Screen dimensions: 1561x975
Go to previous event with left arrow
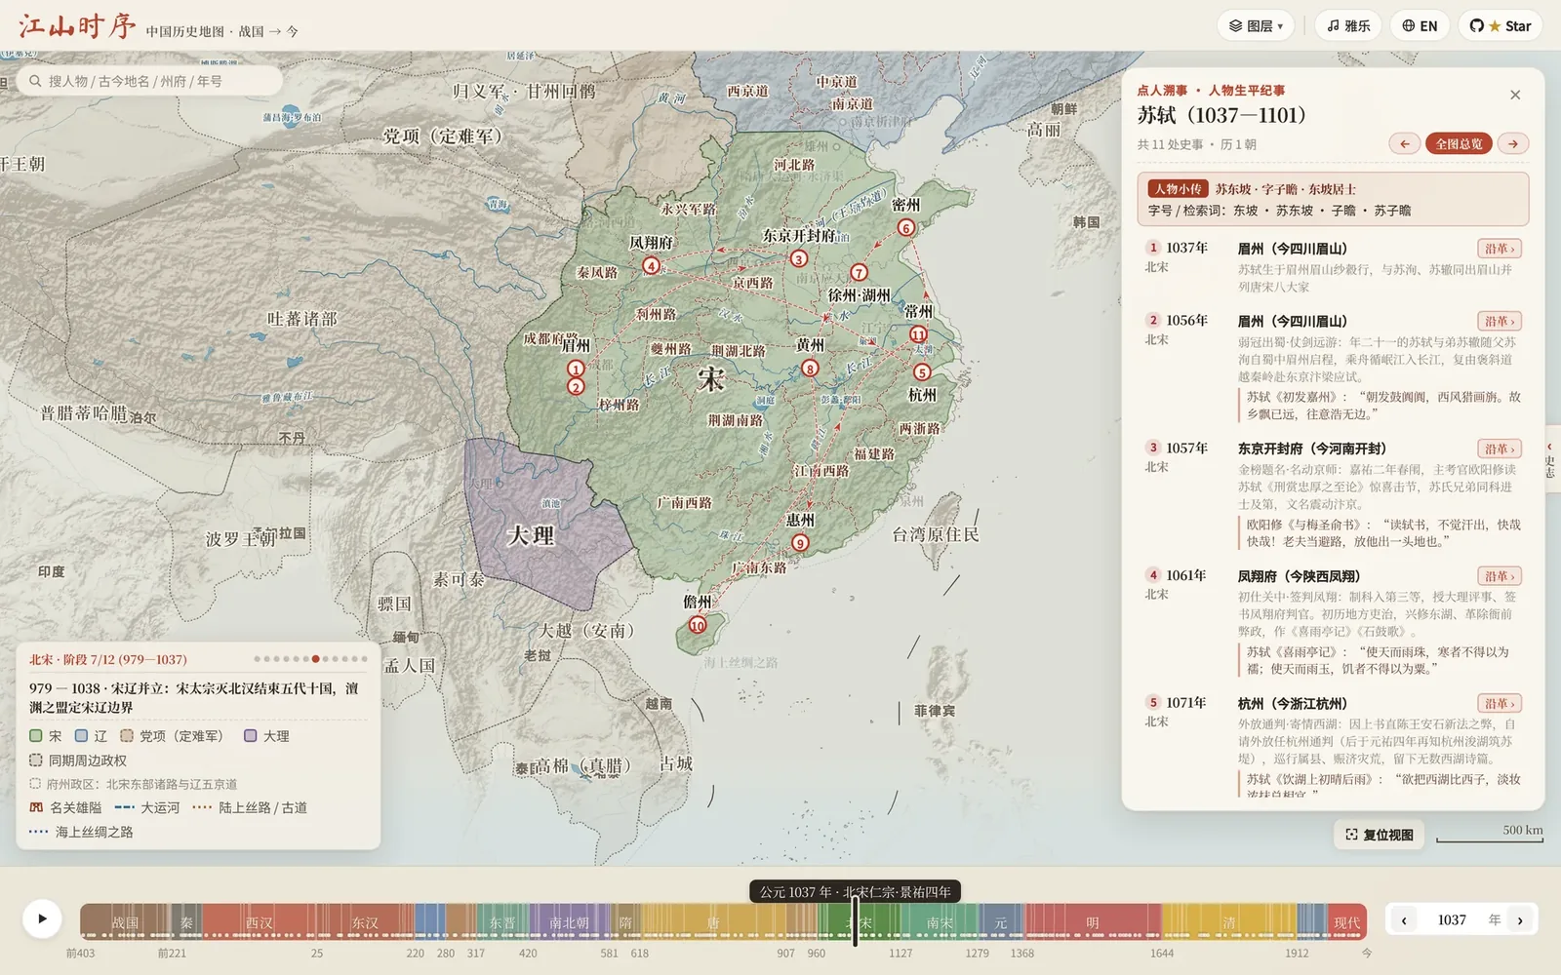tap(1405, 144)
